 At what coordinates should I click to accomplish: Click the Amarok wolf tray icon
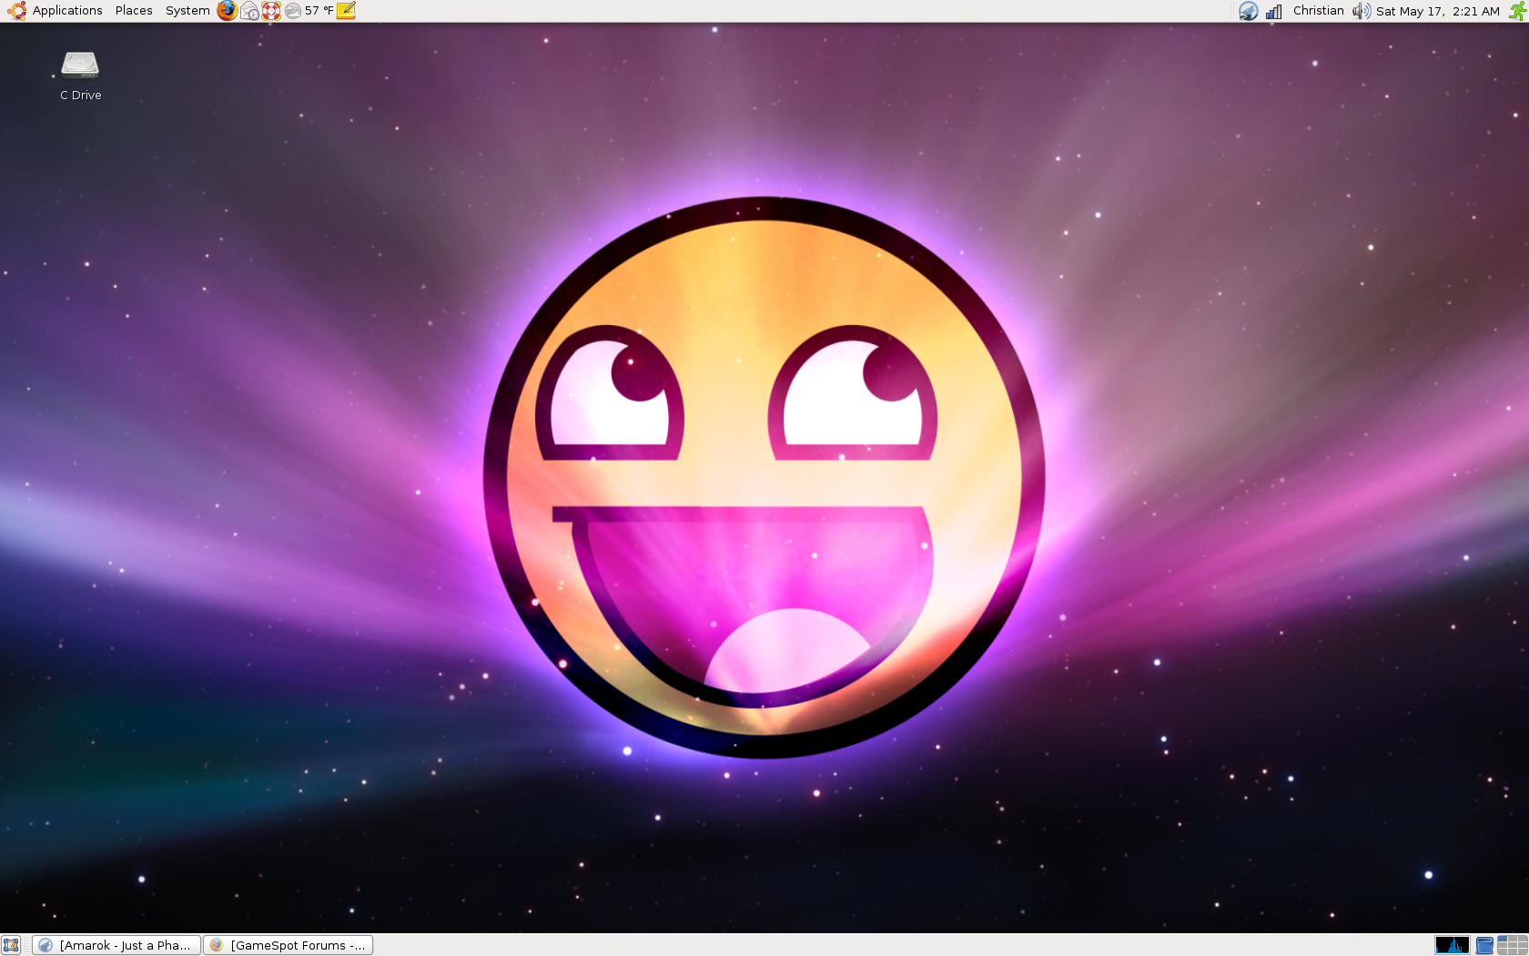click(x=1249, y=11)
